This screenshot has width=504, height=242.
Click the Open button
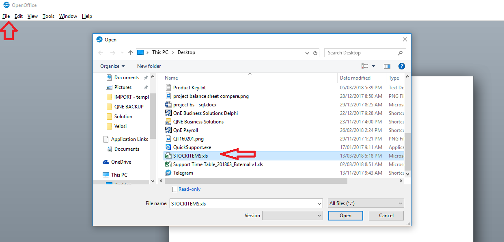pyautogui.click(x=345, y=216)
